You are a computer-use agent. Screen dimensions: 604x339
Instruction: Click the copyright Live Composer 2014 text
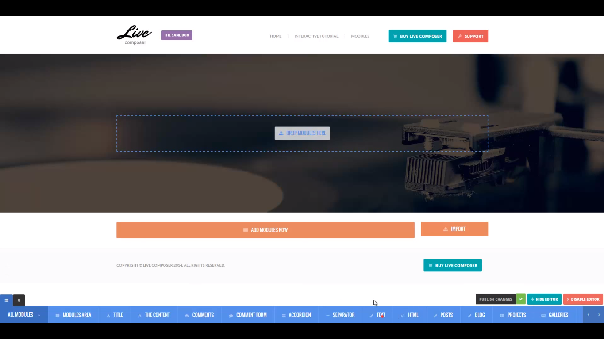(x=171, y=265)
